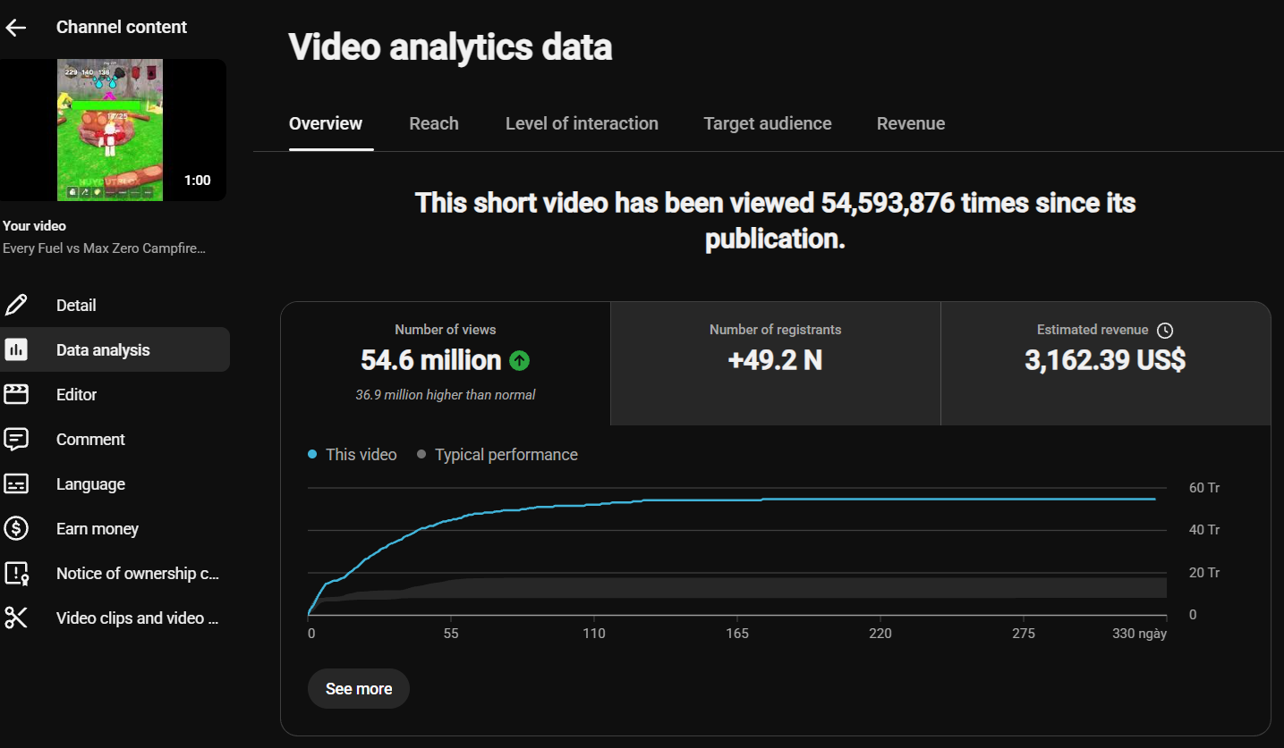Click the dollar sign Earn money icon
The height and width of the screenshot is (748, 1284).
click(x=16, y=528)
